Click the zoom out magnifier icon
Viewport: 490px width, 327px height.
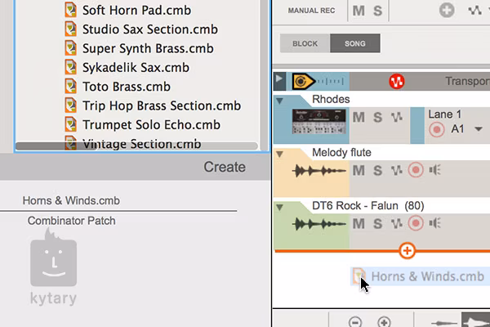coord(354,321)
